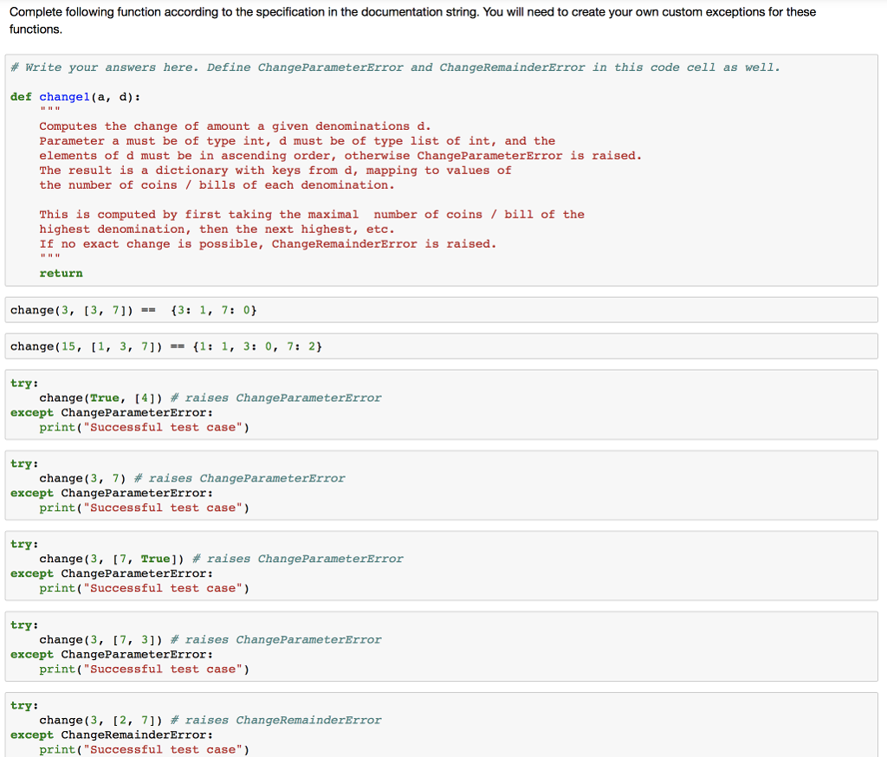Click the True argument in change(True, [4])
Screen dimensions: 887x757
(x=106, y=398)
